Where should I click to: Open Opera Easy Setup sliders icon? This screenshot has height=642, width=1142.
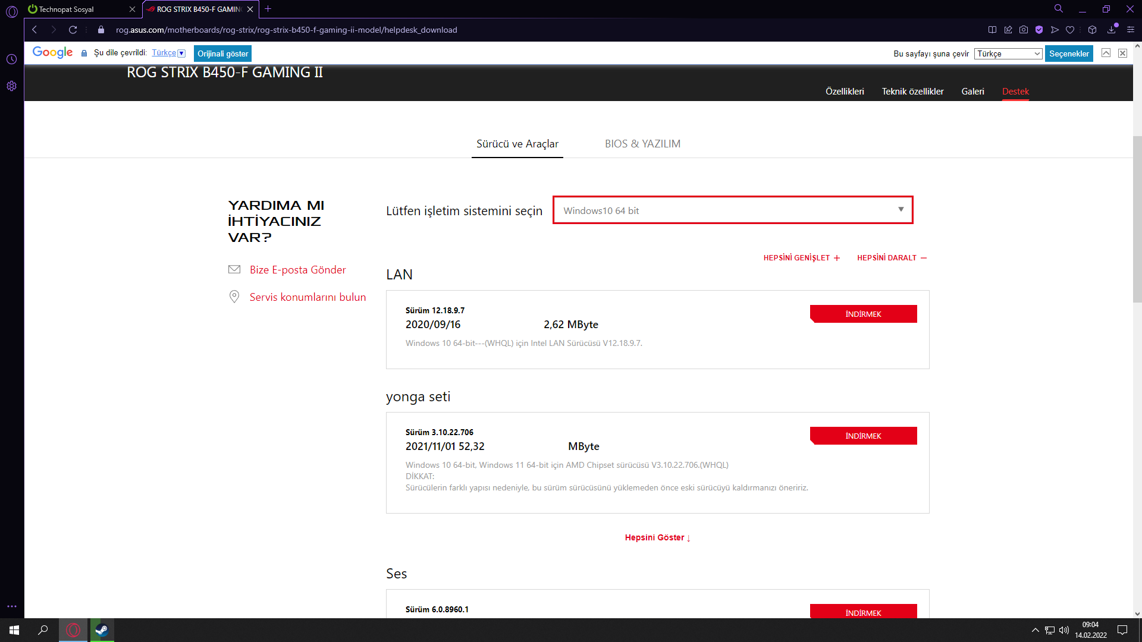pyautogui.click(x=1131, y=30)
